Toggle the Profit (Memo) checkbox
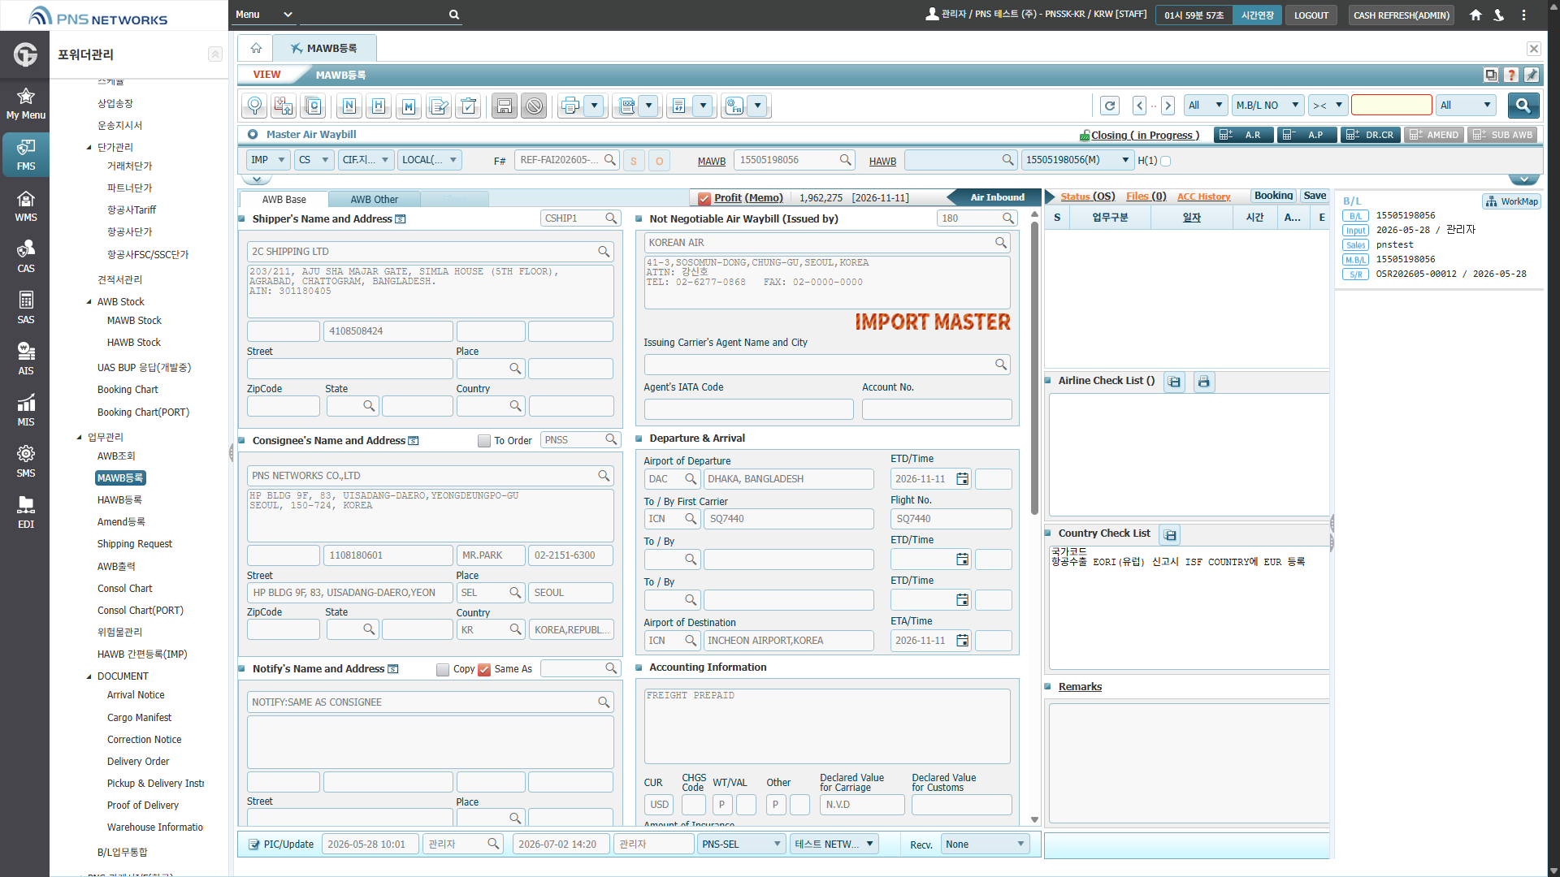This screenshot has height=877, width=1560. pyautogui.click(x=704, y=198)
